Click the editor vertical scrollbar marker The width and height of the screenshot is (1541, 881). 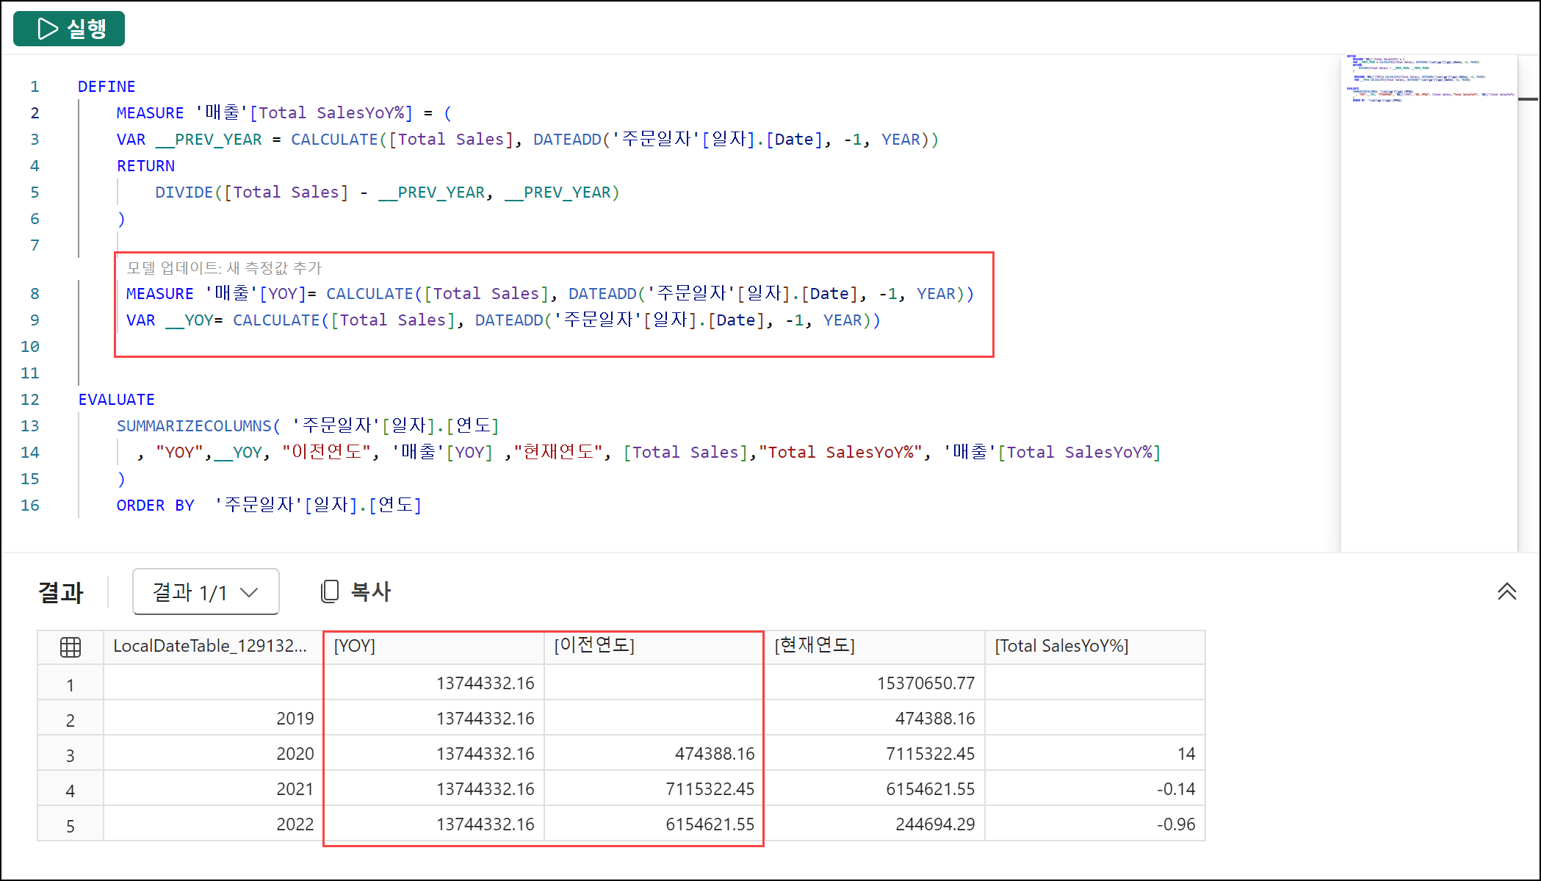1528,99
